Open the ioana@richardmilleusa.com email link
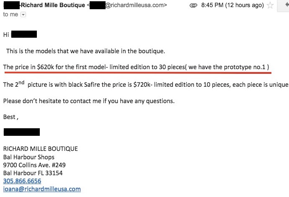The height and width of the screenshot is (197, 289). pyautogui.click(x=42, y=189)
